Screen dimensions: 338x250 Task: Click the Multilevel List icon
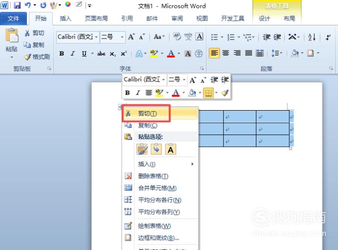(247, 37)
